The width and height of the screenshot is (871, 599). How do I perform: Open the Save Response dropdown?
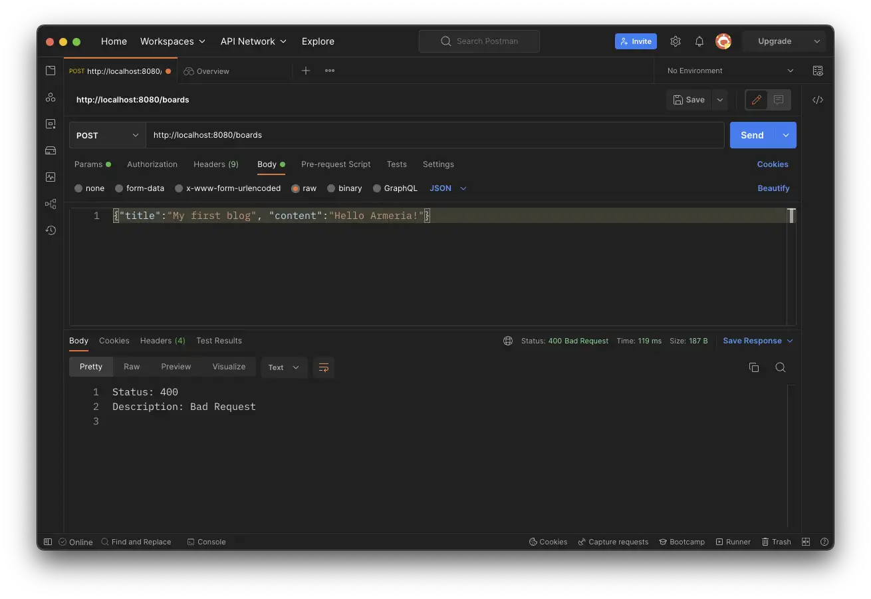(x=758, y=341)
